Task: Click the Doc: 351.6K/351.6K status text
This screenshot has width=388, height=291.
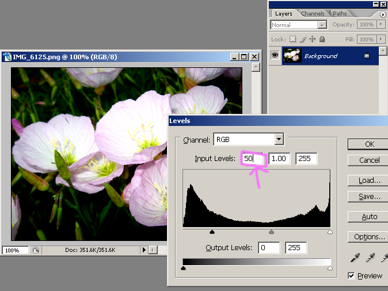Action: pyautogui.click(x=90, y=250)
